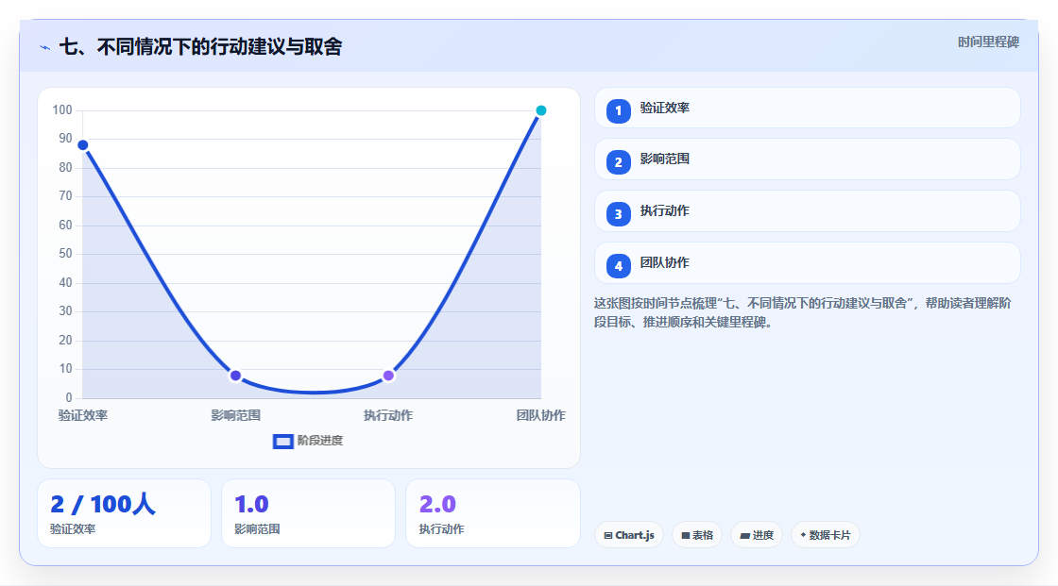Select the 影响范围 timeline step

pyautogui.click(x=807, y=159)
